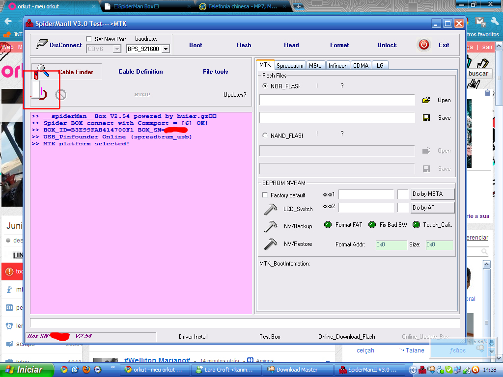The width and height of the screenshot is (503, 377).
Task: Launch Firefox from the quick launch bar
Action: point(86,369)
